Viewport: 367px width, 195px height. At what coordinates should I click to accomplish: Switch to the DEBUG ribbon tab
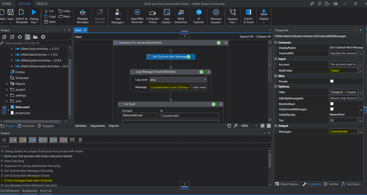[42, 4]
